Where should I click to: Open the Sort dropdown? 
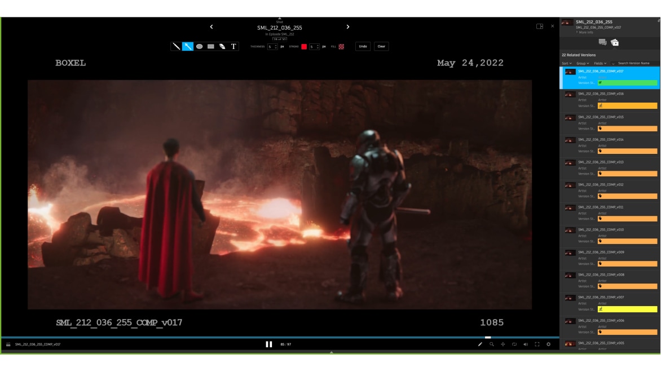coord(566,63)
